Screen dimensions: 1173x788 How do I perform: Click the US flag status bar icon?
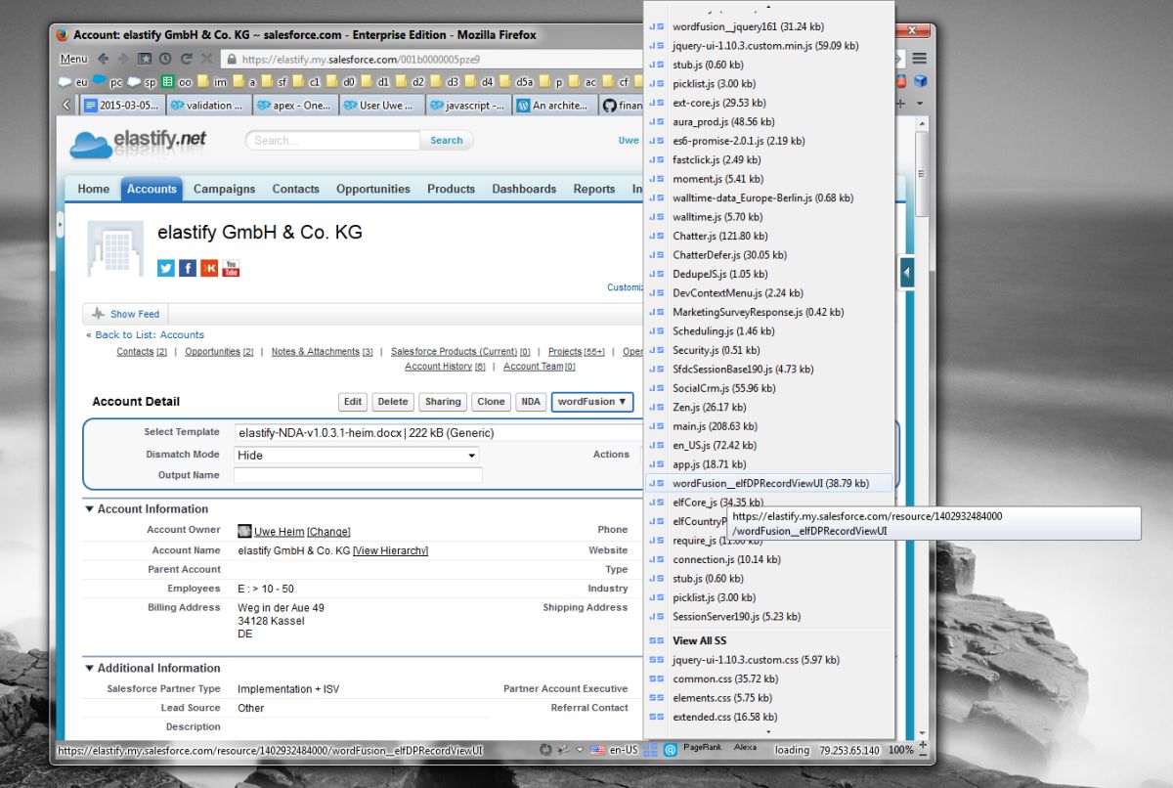click(x=597, y=750)
